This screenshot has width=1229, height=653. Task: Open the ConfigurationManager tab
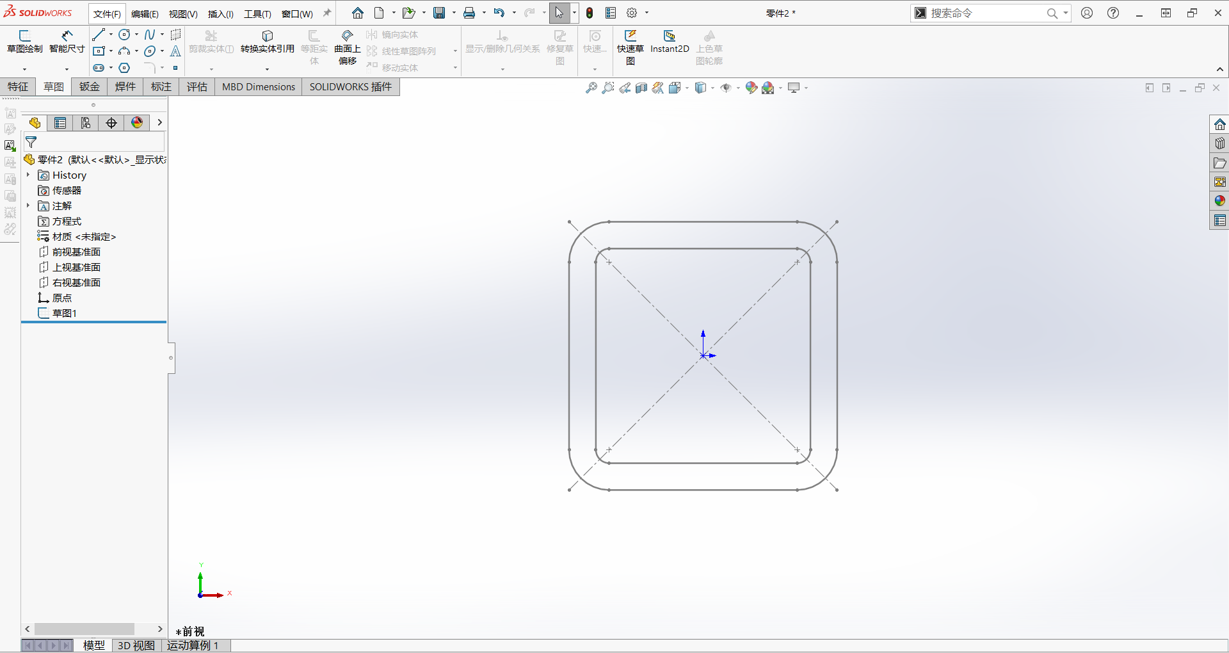(x=86, y=123)
